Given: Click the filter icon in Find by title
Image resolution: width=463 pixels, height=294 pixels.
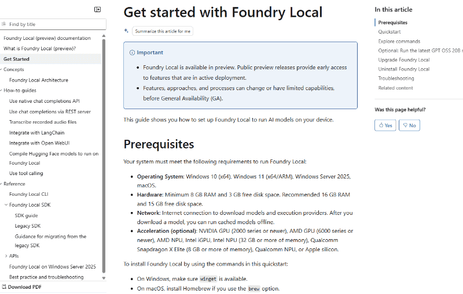Looking at the screenshot, I should point(3,24).
